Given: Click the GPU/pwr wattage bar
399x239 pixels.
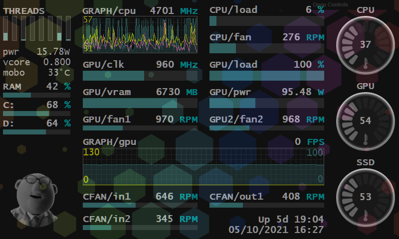Looking at the screenshot, I should [x=266, y=103].
